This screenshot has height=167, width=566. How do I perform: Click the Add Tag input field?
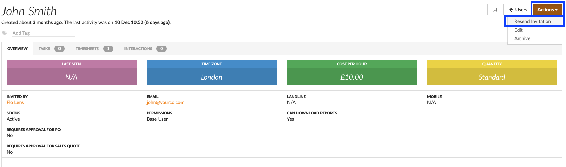(x=43, y=33)
